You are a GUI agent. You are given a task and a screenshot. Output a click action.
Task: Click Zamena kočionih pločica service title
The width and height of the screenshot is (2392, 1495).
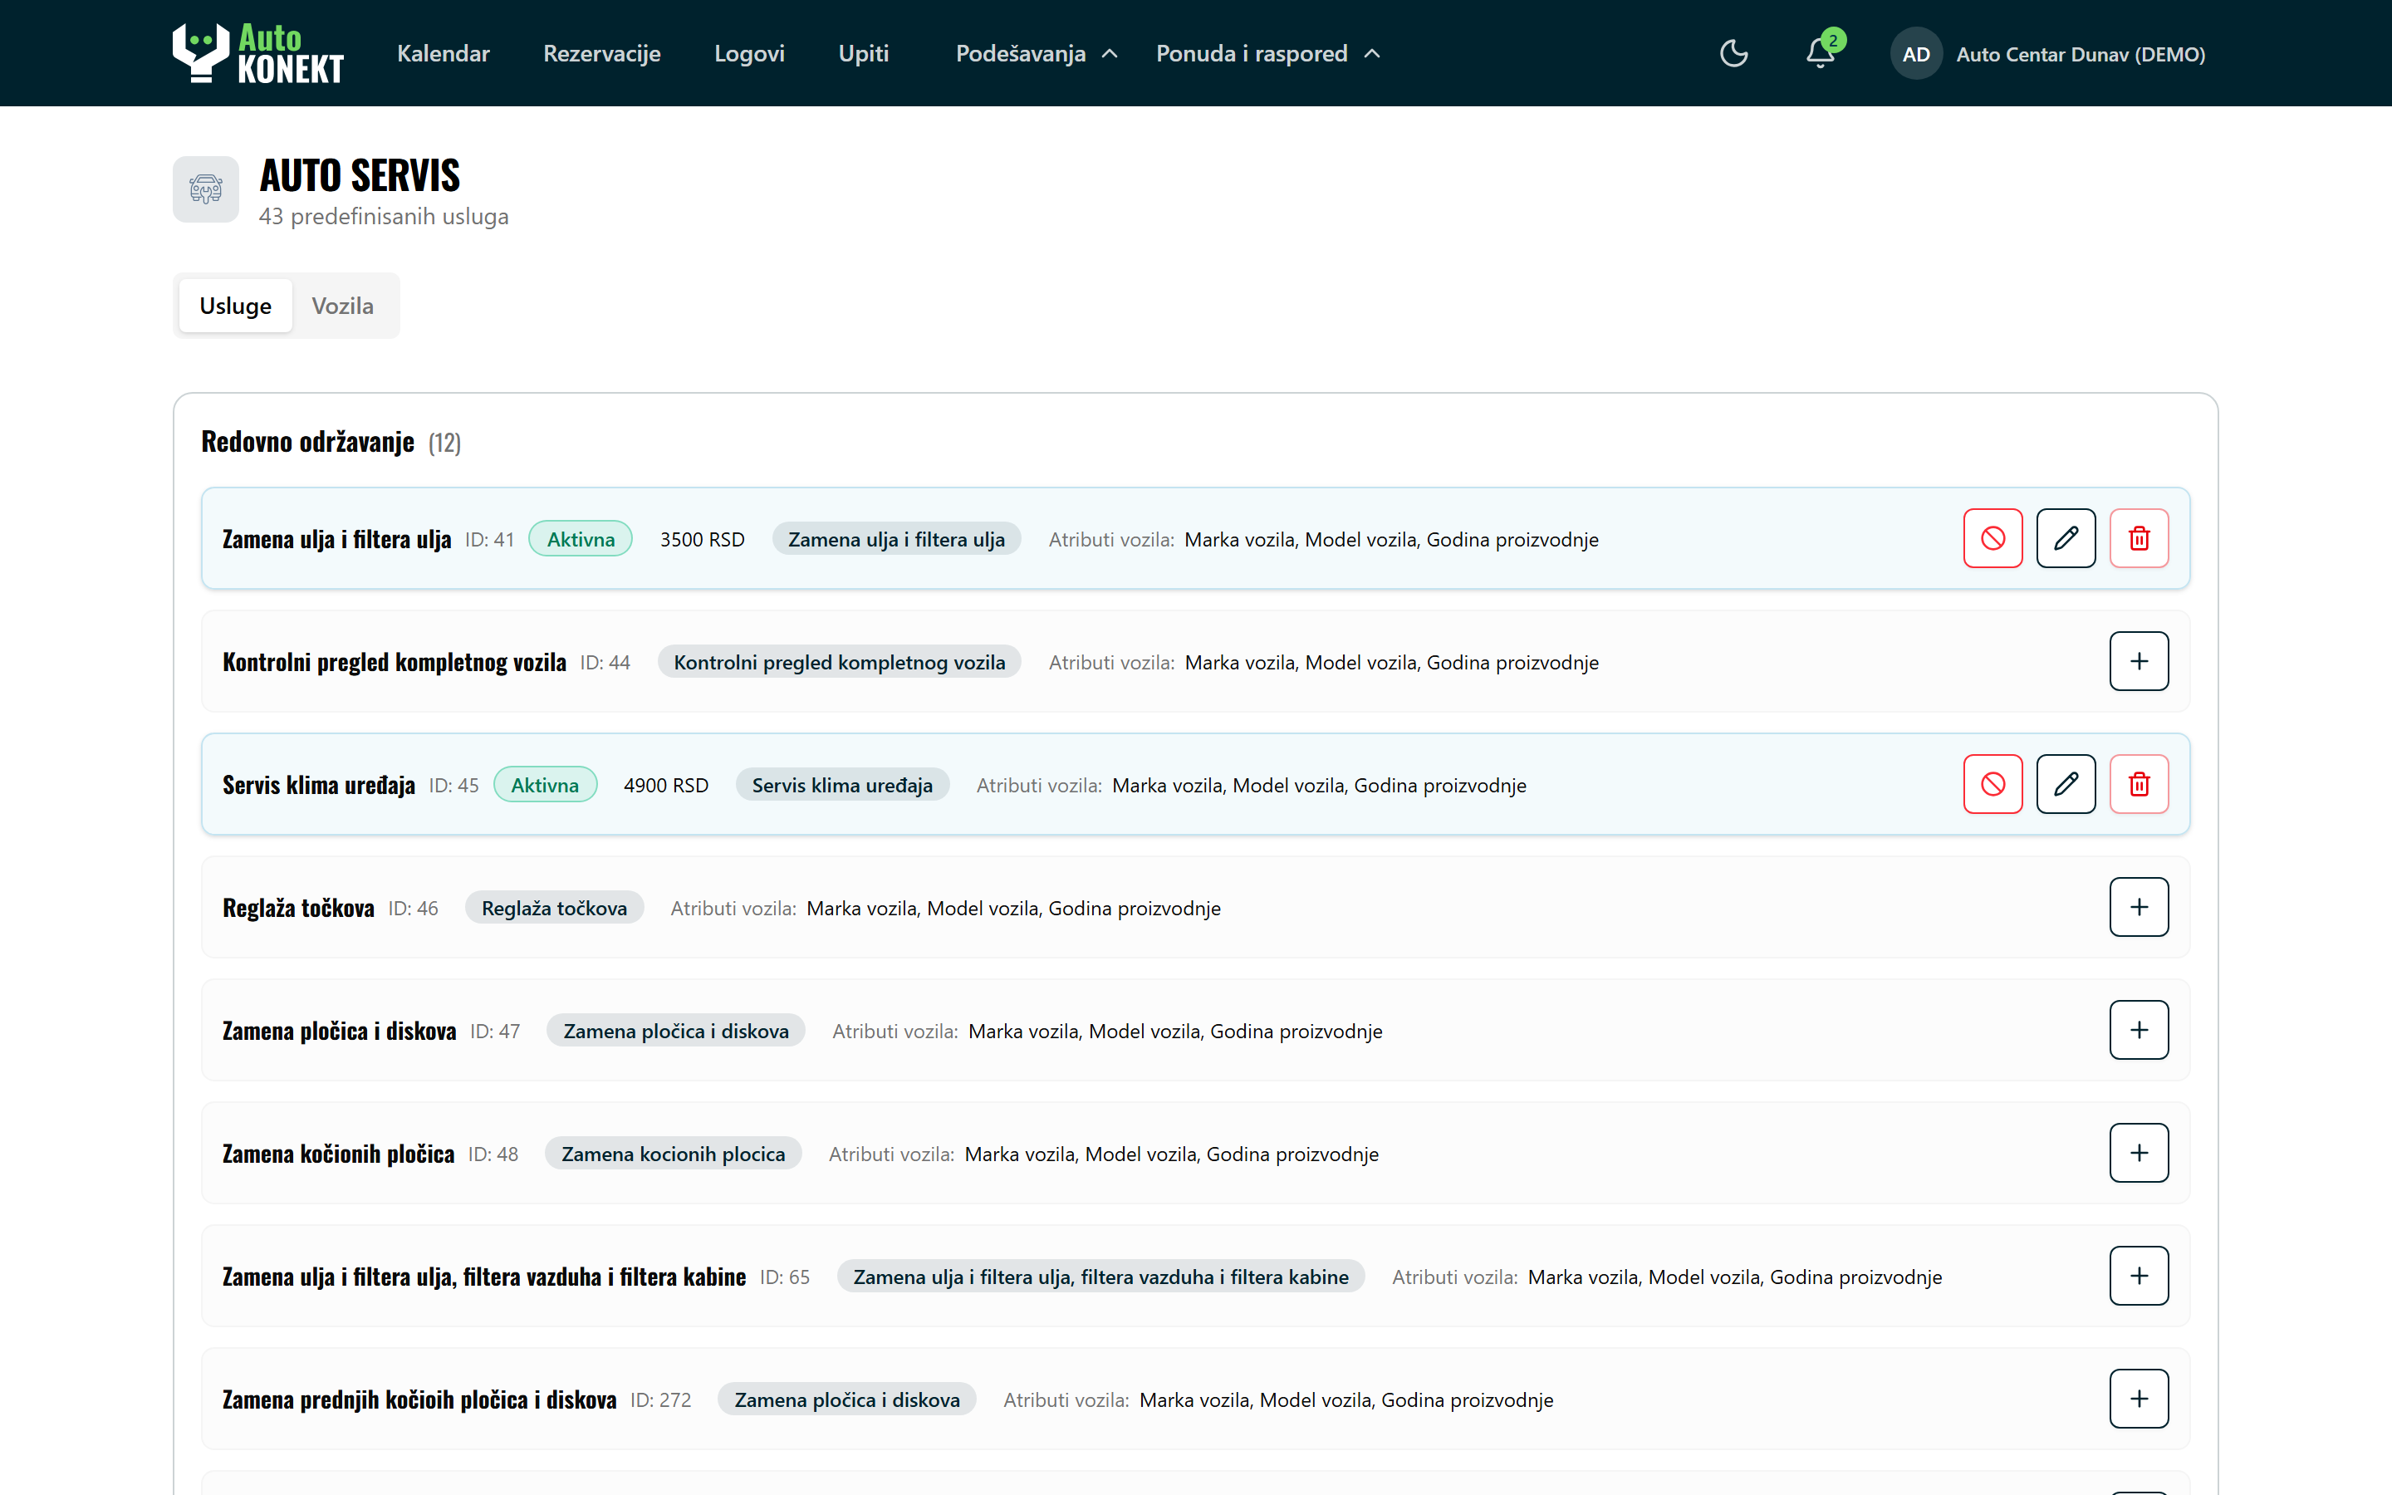tap(338, 1154)
